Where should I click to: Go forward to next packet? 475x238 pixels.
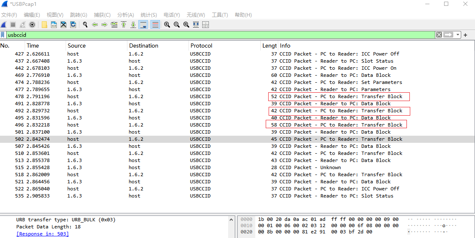pyautogui.click(x=104, y=25)
